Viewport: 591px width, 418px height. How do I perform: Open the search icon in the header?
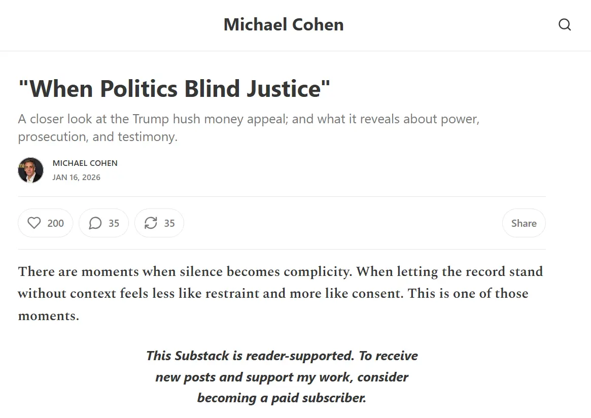coord(565,25)
